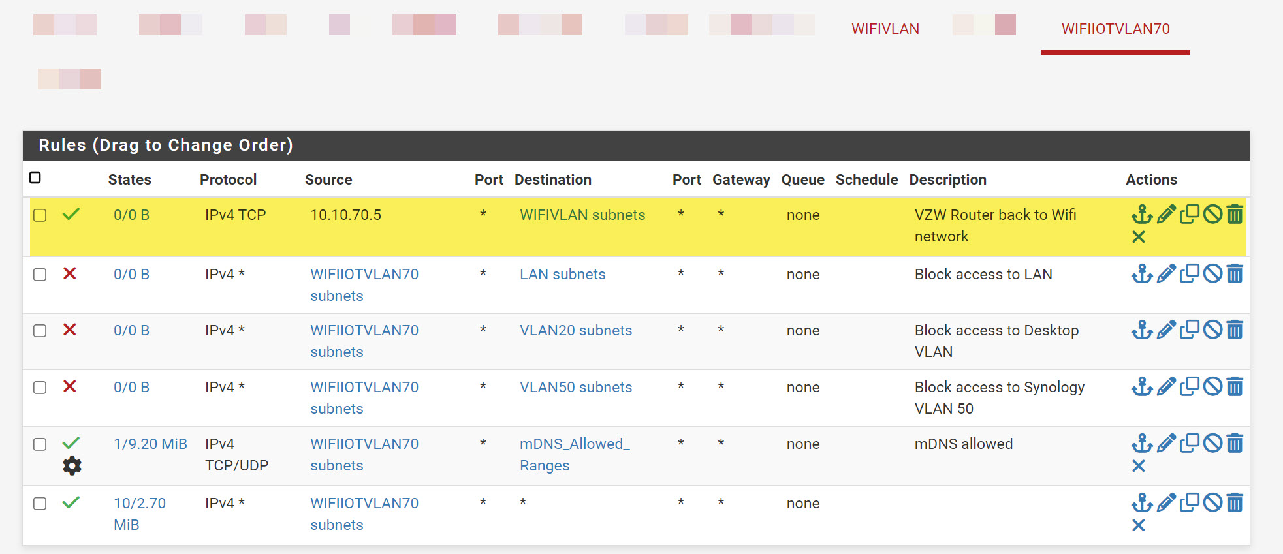Screen dimensions: 1283x554
Task: Delete the VZW Router back to Wifi rule
Action: click(1235, 214)
